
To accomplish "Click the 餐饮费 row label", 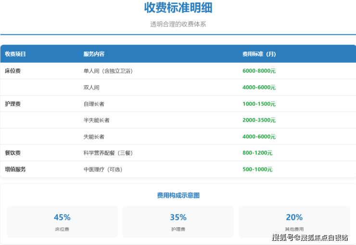I will pos(13,153).
